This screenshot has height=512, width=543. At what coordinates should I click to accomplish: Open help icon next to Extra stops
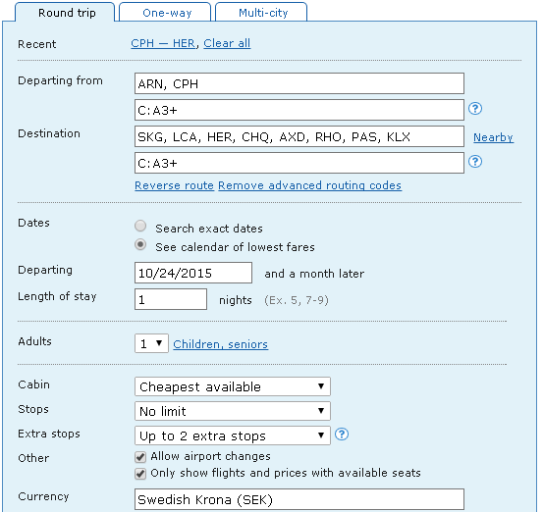coord(342,435)
